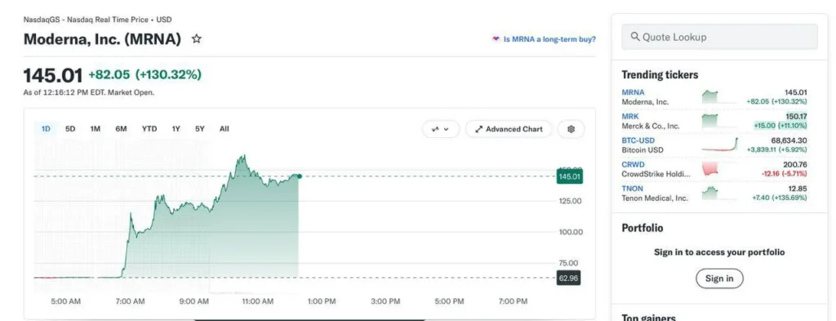Viewport: 836px width, 321px height.
Task: Open the MRNA trending ticker link
Action: [x=633, y=92]
